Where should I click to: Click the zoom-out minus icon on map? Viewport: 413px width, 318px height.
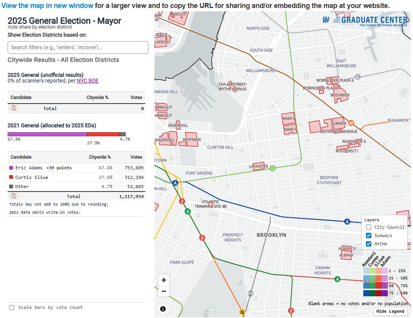tap(164, 291)
